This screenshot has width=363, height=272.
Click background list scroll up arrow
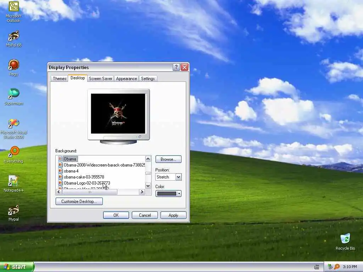(x=148, y=159)
